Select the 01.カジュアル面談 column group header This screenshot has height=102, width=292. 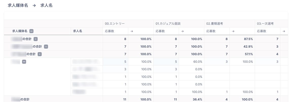coord(168,24)
